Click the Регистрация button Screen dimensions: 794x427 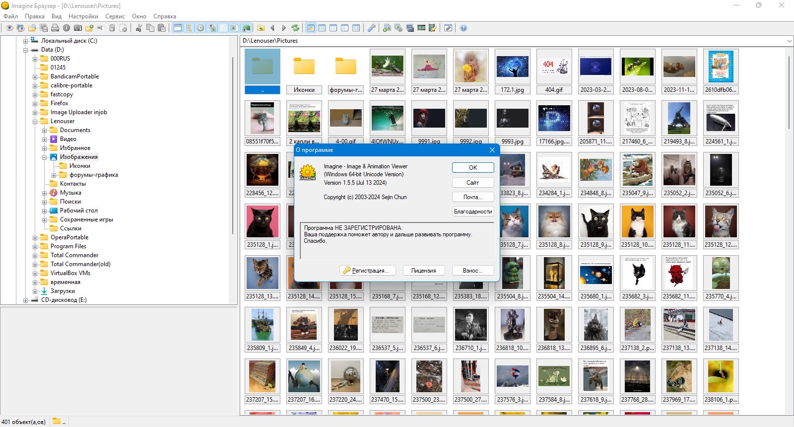point(367,271)
